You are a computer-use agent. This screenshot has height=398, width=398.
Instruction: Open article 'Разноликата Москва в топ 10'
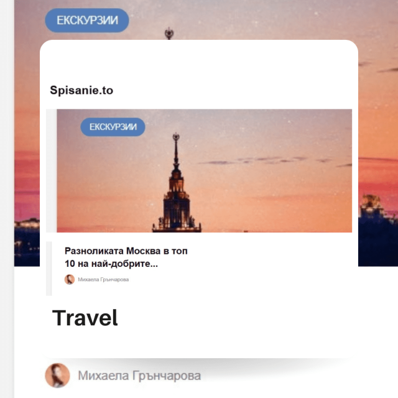coord(126,257)
